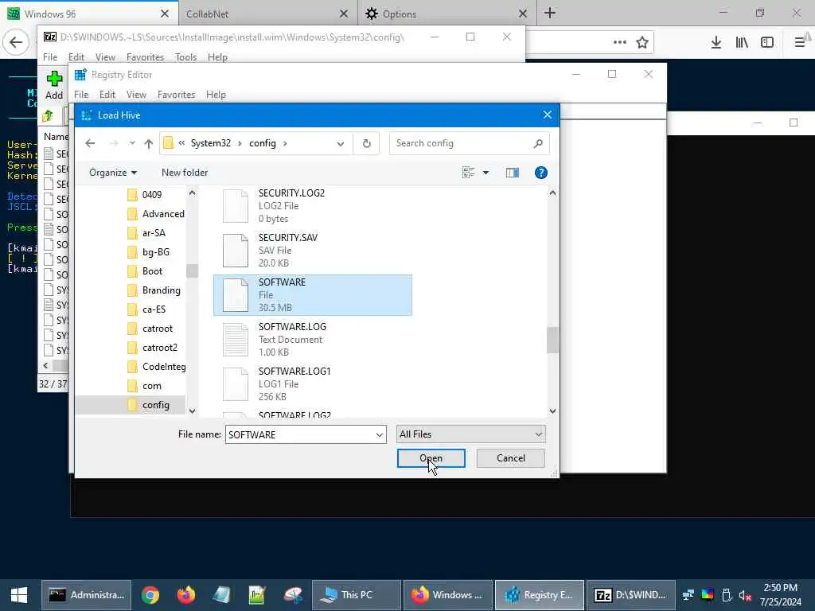This screenshot has width=815, height=611.
Task: Open the Organize menu
Action: click(113, 173)
